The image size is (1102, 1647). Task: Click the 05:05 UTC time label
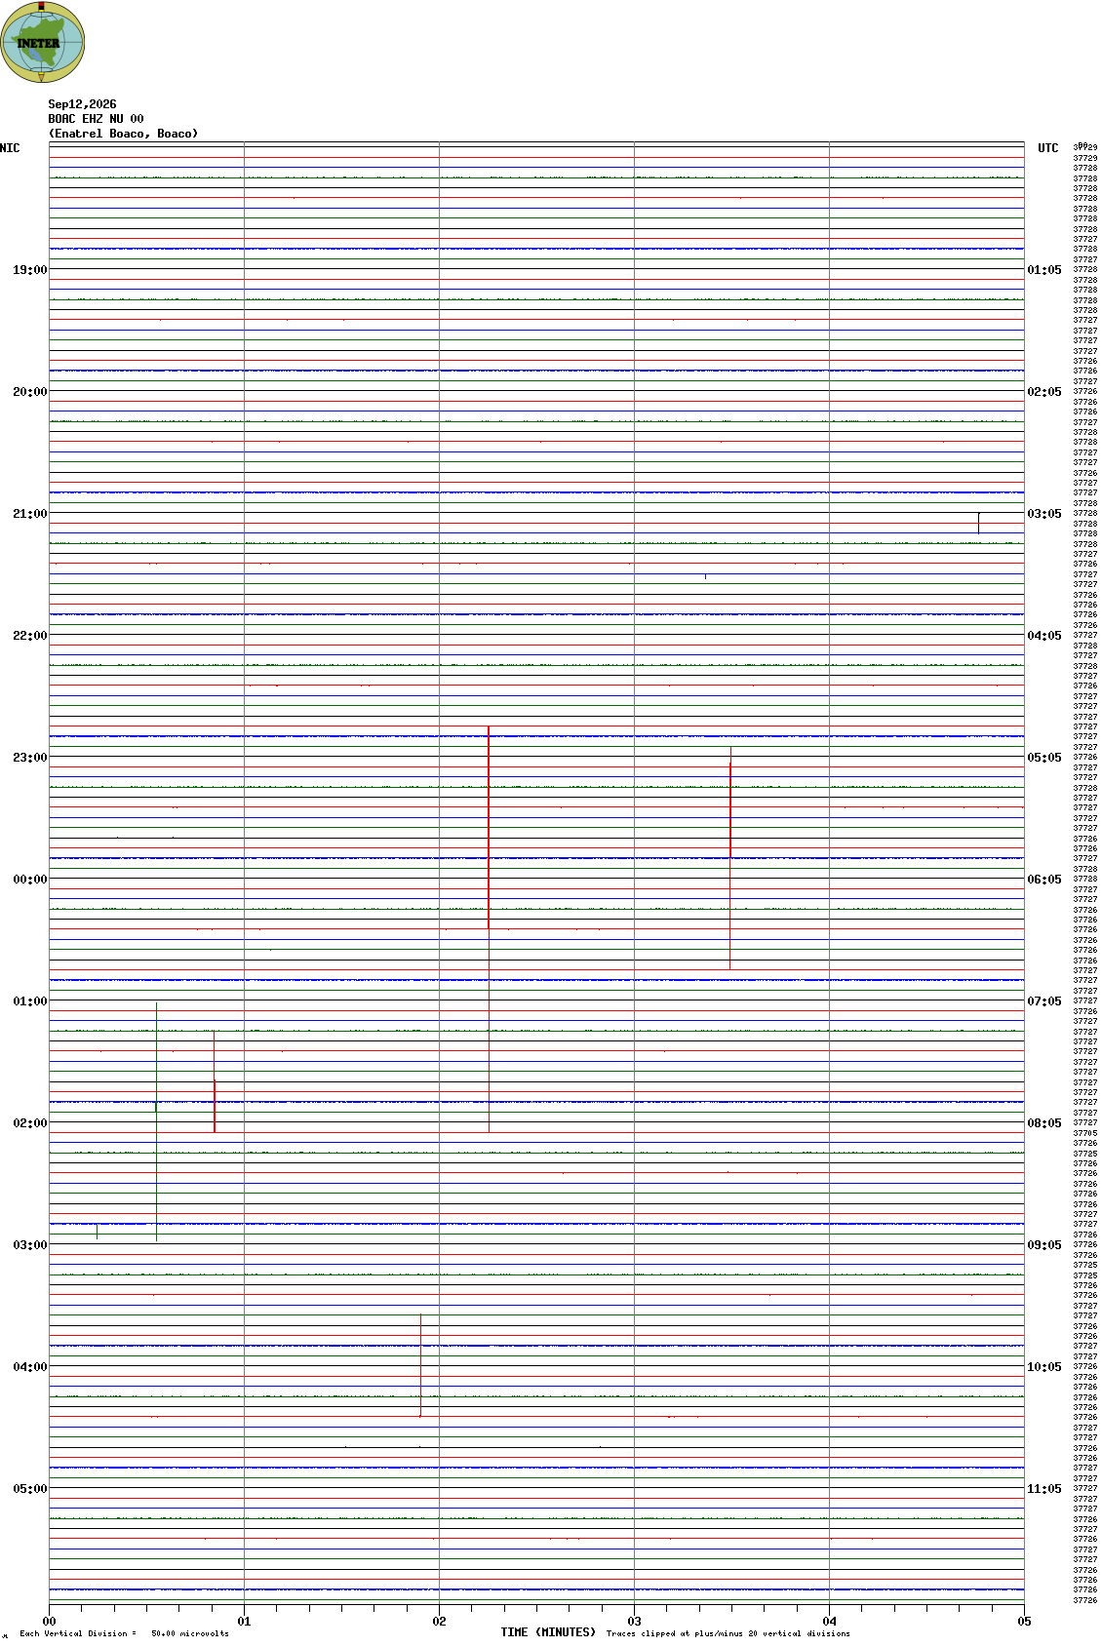pyautogui.click(x=1044, y=758)
